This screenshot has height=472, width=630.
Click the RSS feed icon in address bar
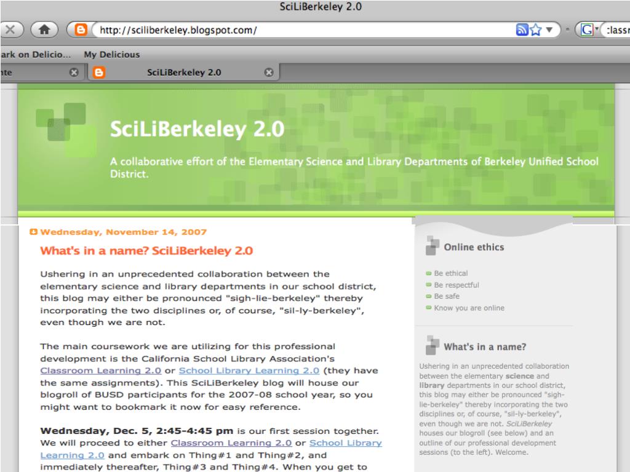522,29
